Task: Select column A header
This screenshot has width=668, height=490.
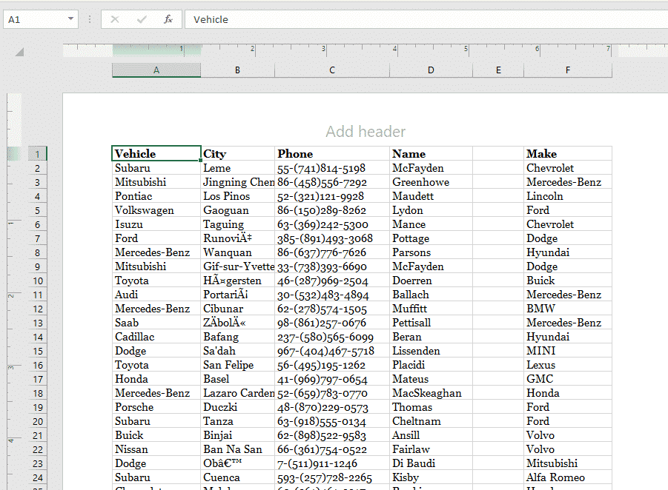Action: (156, 70)
